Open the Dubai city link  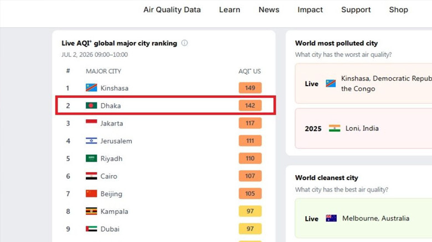(x=110, y=229)
